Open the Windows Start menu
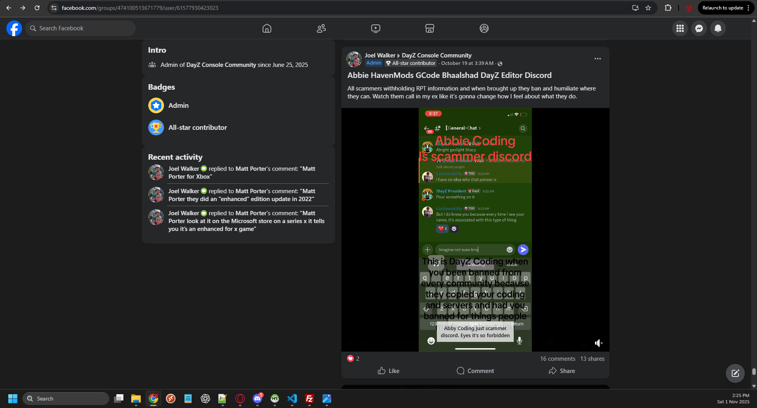This screenshot has width=757, height=408. pos(13,399)
